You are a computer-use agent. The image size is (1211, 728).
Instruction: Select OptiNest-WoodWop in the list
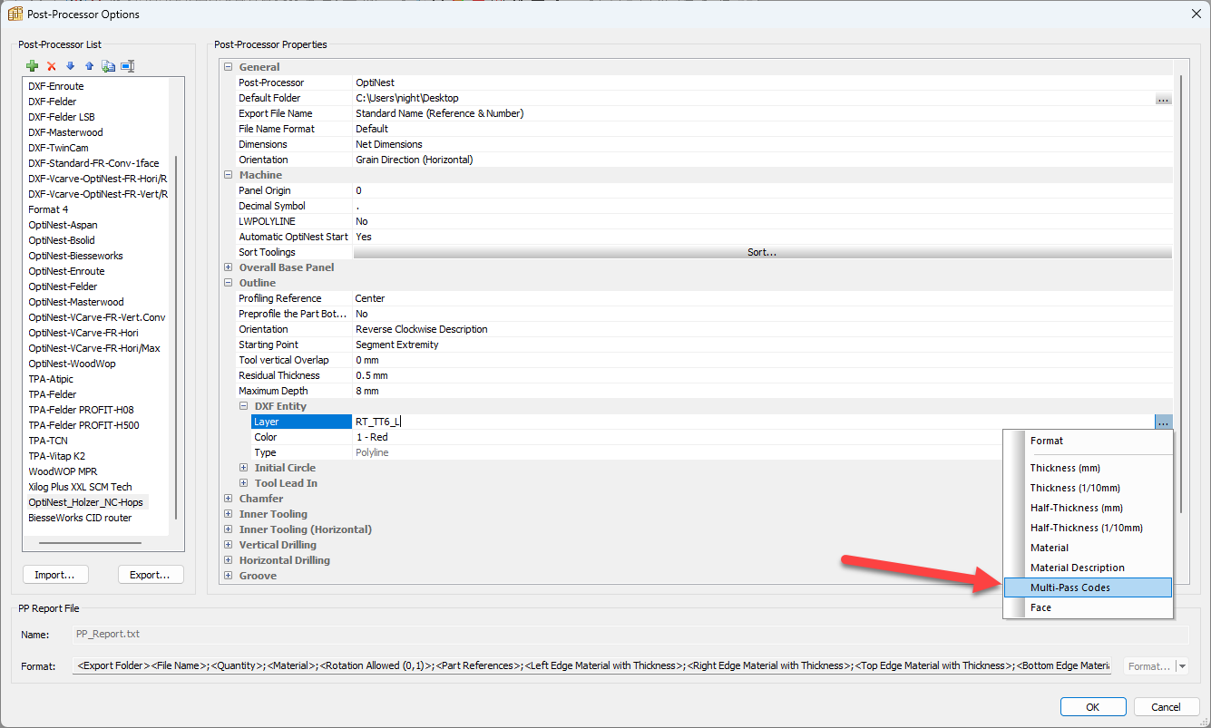pos(72,364)
